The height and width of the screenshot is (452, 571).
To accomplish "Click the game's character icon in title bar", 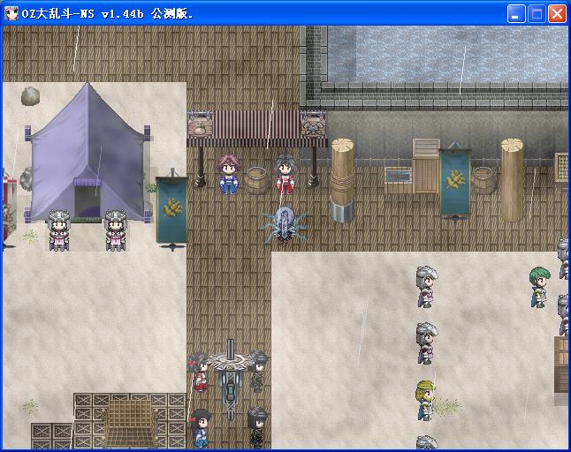I will click(x=11, y=14).
